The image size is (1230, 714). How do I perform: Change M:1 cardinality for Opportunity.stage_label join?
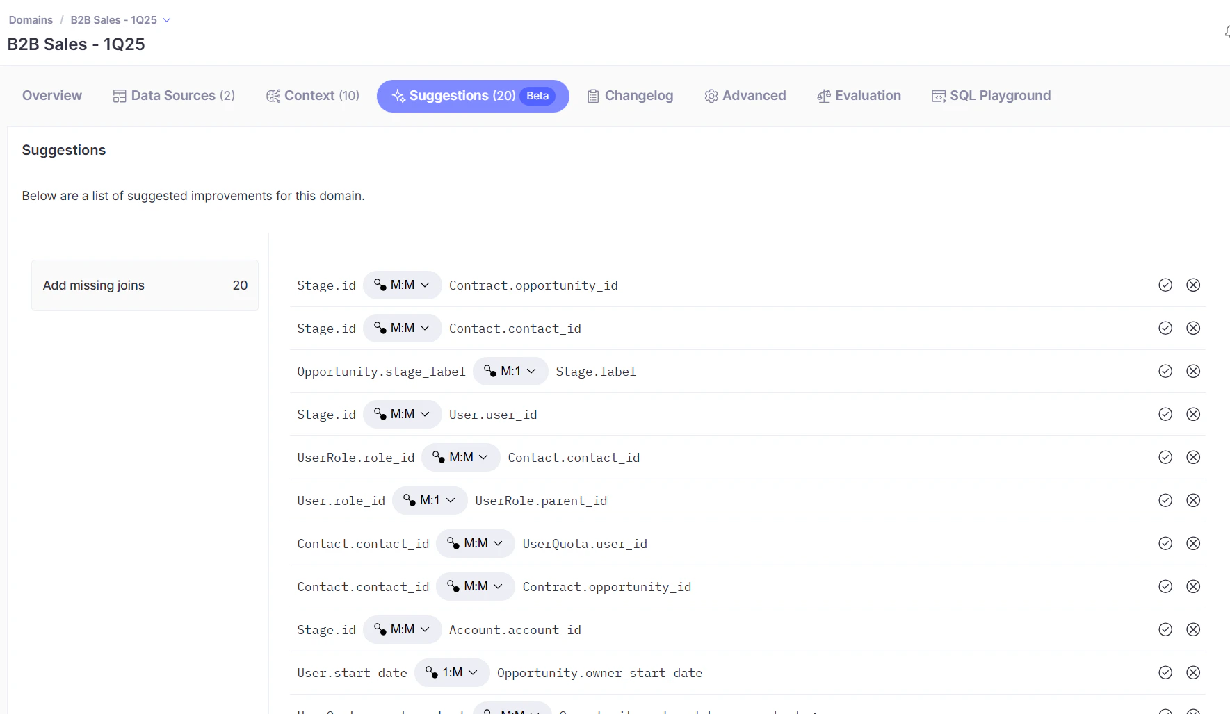(x=510, y=371)
